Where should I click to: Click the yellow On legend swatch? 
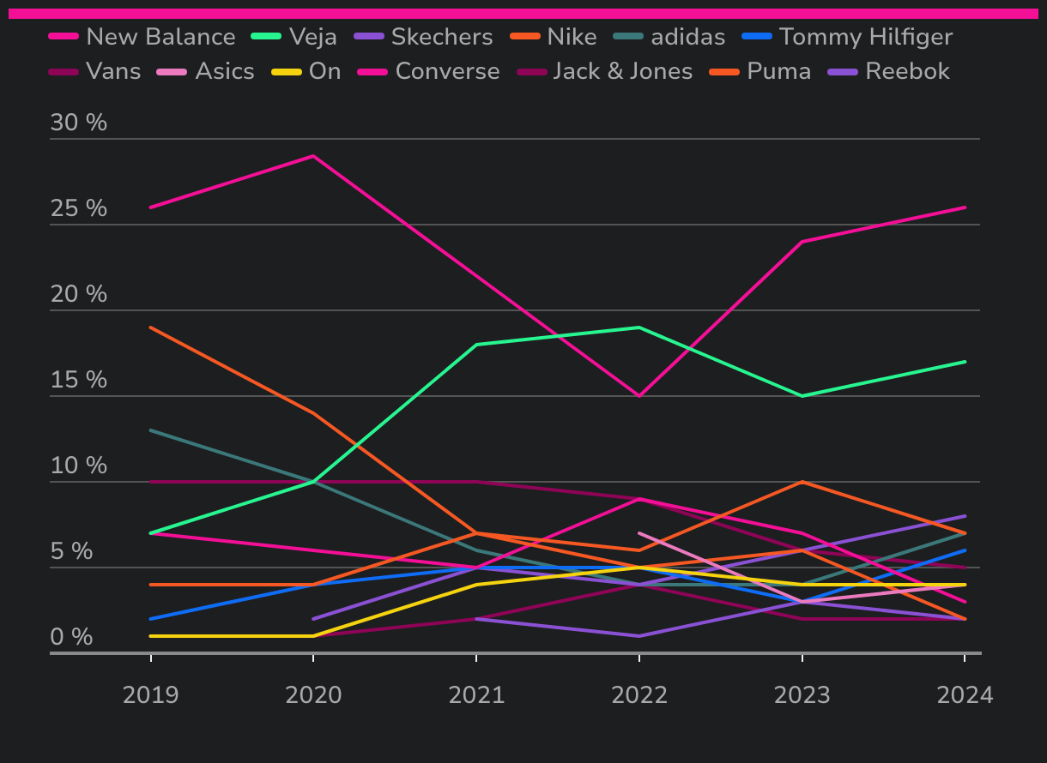tap(289, 71)
